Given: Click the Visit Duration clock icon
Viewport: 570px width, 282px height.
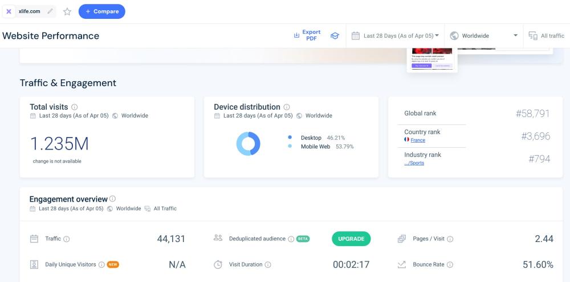Looking at the screenshot, I should tap(218, 264).
